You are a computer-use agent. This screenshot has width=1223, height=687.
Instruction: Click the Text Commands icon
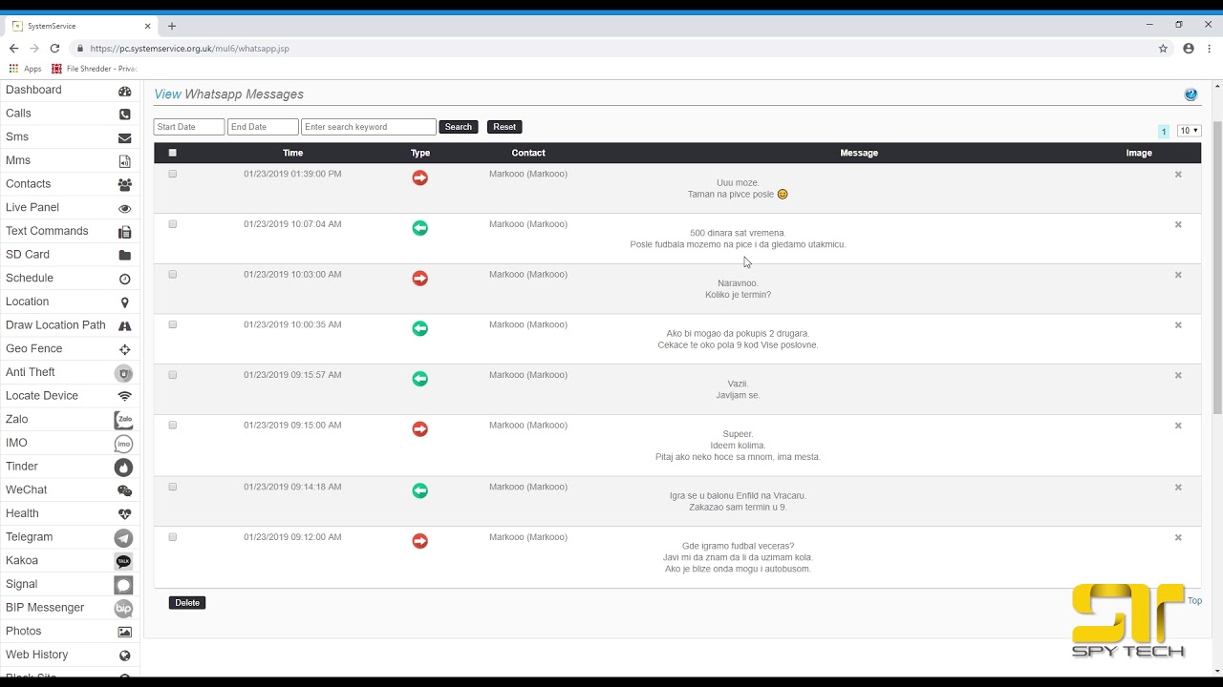point(124,232)
